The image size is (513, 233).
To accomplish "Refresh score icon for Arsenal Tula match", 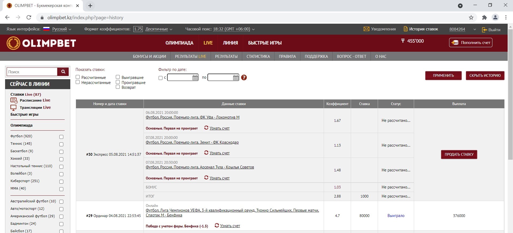I will click(206, 178).
